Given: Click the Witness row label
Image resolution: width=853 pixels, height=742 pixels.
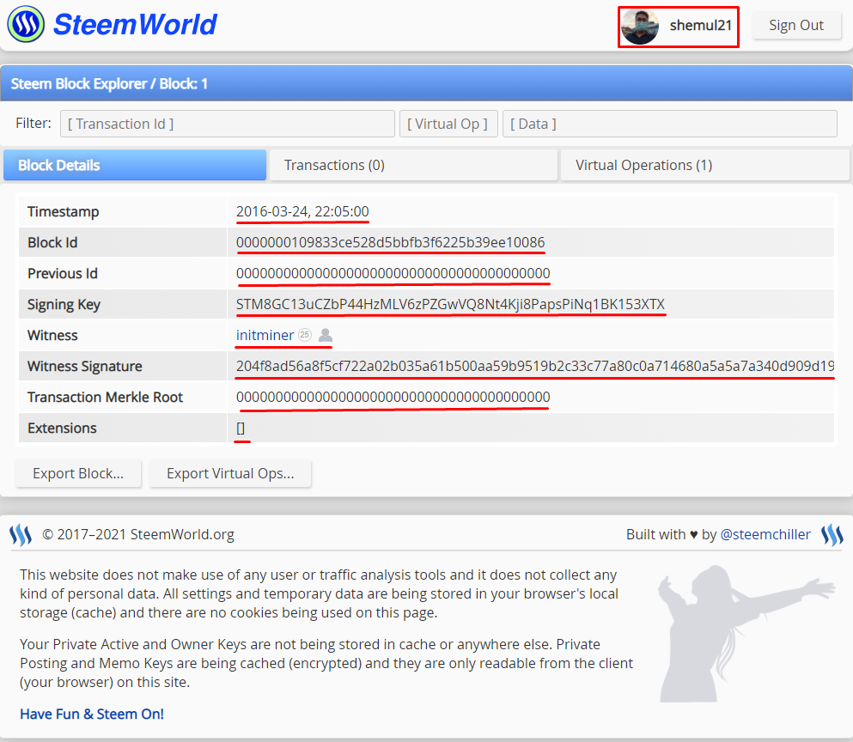Looking at the screenshot, I should click(52, 335).
